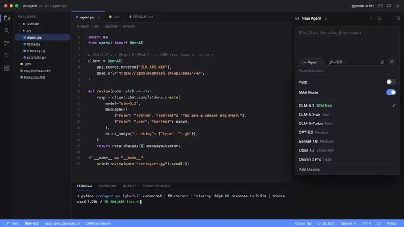Open the Search magnifier in activity bar
The height and width of the screenshot is (227, 404).
click(7, 31)
